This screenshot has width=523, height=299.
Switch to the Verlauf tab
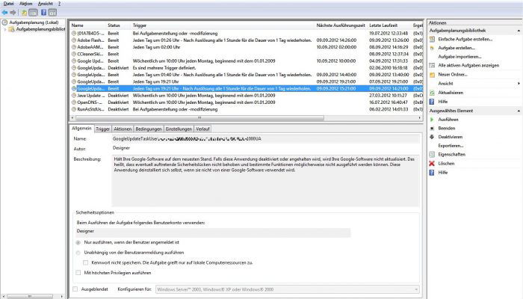tap(202, 129)
